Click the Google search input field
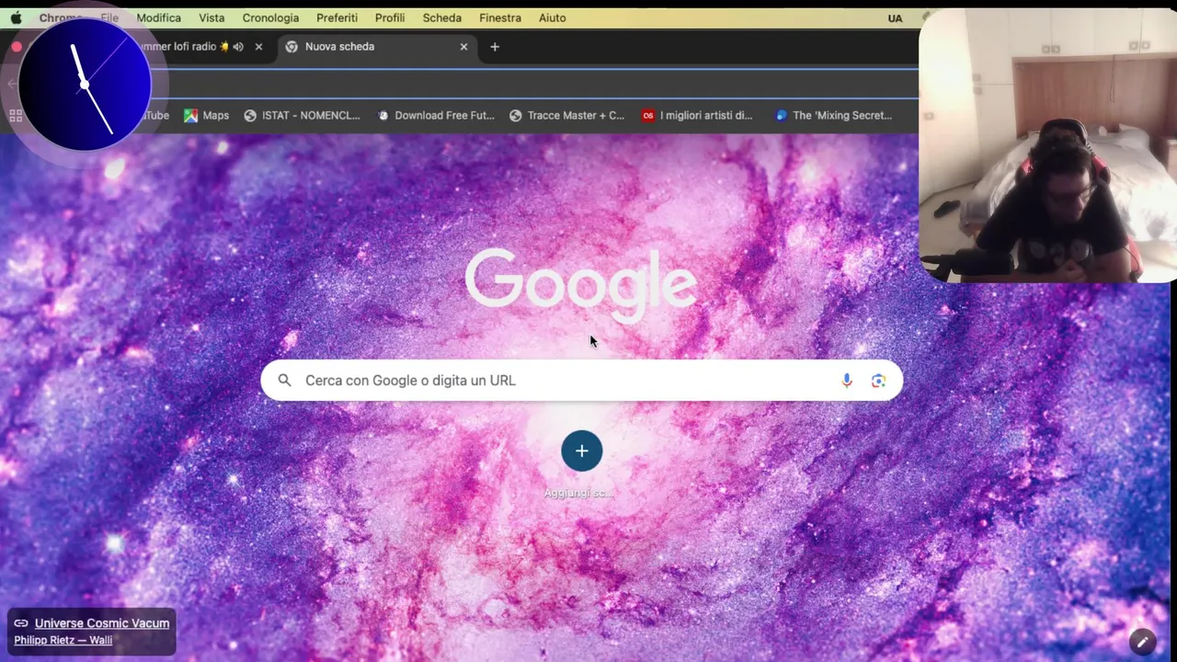Viewport: 1177px width, 662px height. click(x=581, y=380)
